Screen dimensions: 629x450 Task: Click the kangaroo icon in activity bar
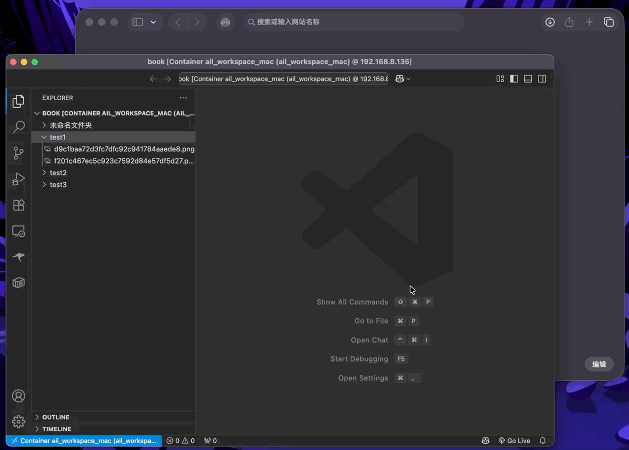coord(19,257)
